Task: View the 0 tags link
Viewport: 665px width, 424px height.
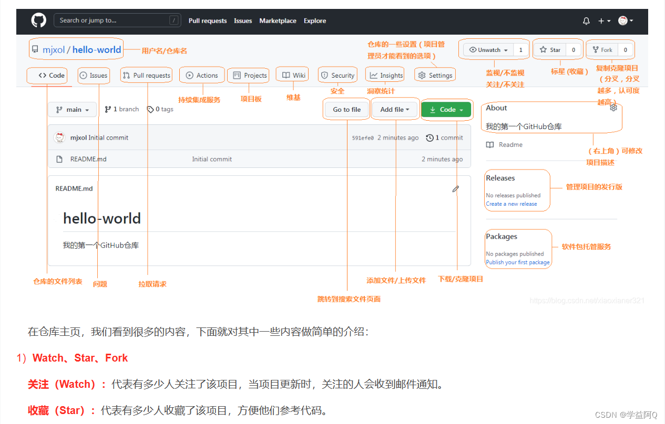Action: point(160,109)
